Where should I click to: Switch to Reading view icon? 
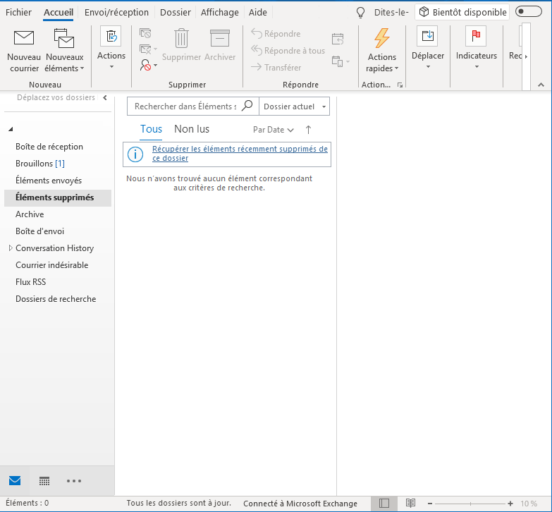(410, 504)
